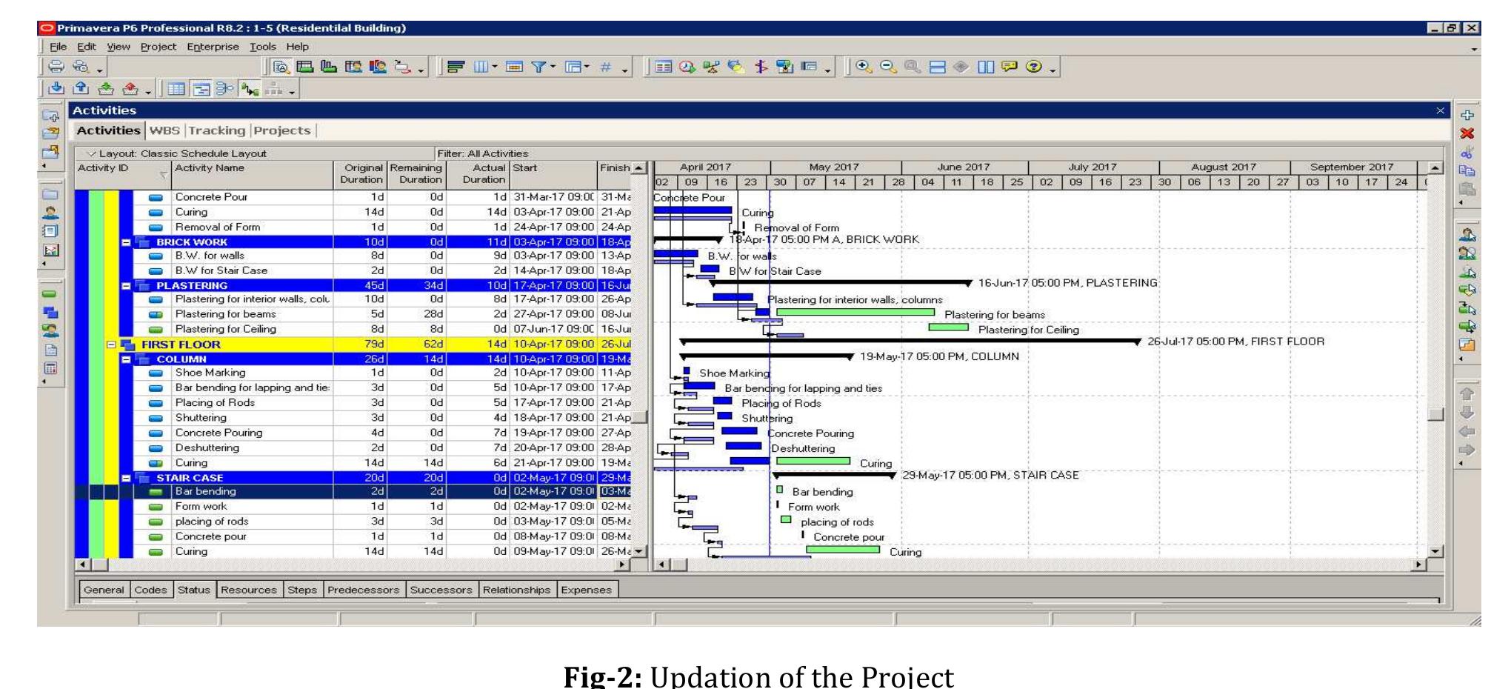Screen dimensions: 1491x689
Task: Click the Help question mark icon
Action: click(1034, 67)
